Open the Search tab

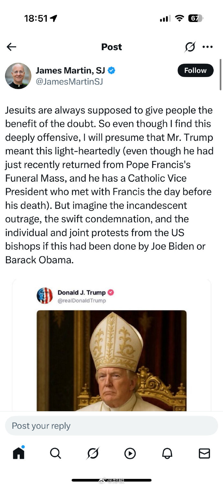[x=56, y=453]
